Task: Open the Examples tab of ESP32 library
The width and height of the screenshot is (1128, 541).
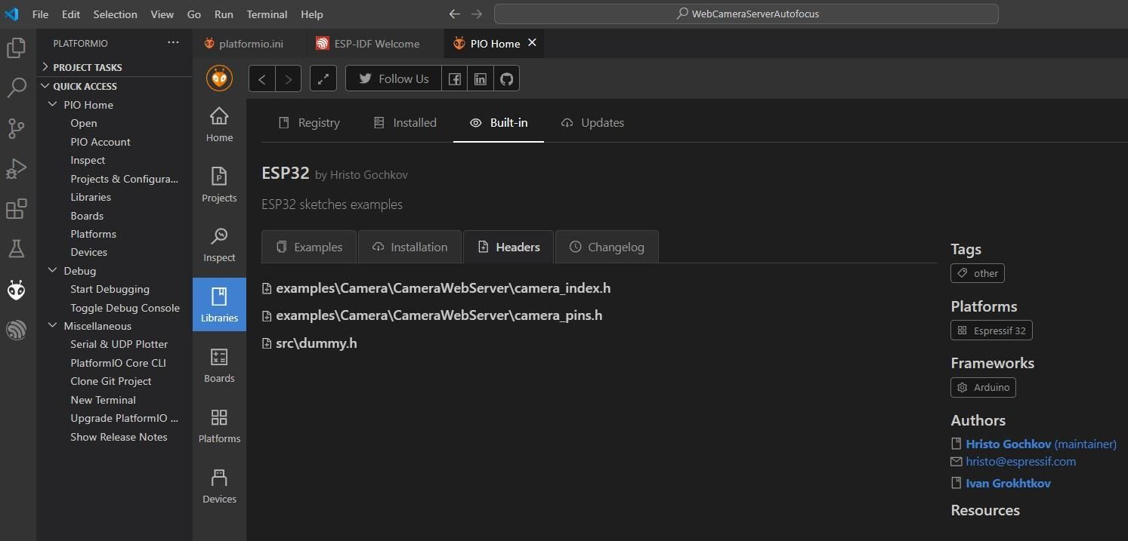Action: 310,247
